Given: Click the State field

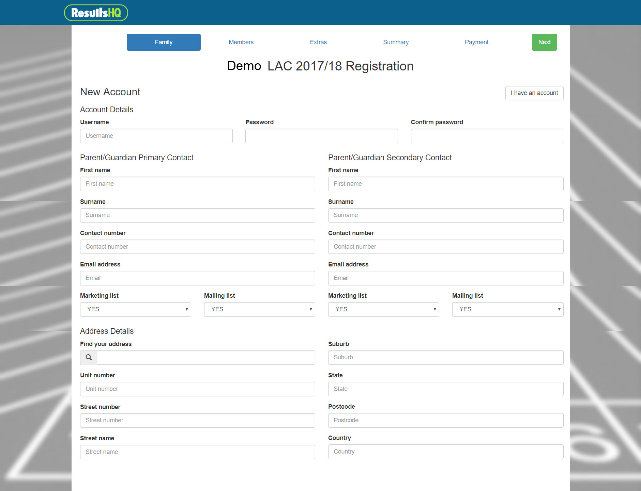Looking at the screenshot, I should coord(446,389).
